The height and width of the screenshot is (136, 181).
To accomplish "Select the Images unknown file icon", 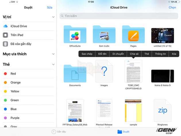I will click(104, 71).
